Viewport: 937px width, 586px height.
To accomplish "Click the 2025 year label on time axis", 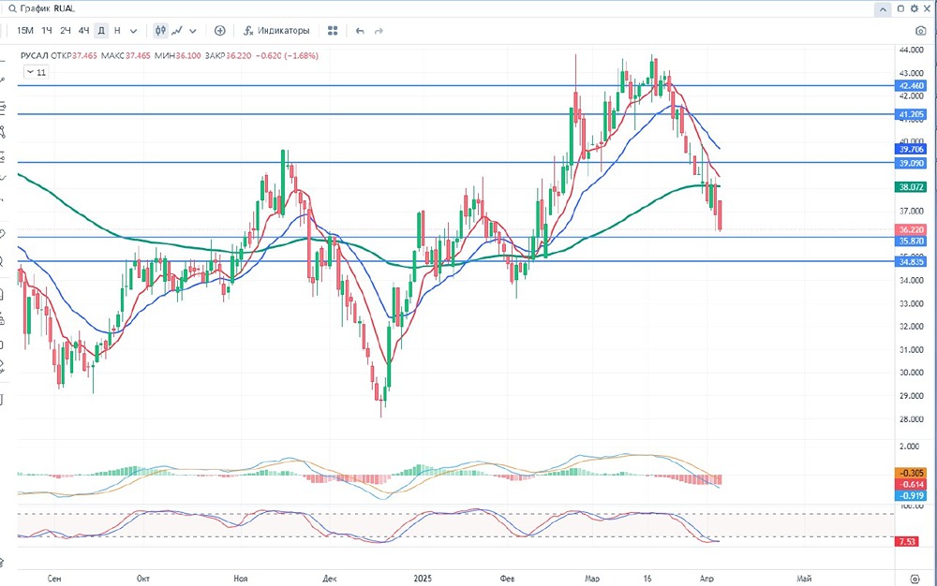I will pyautogui.click(x=422, y=579).
